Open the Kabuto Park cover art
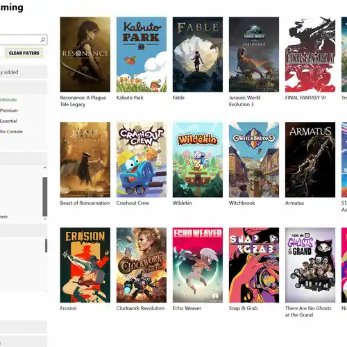 point(142,55)
